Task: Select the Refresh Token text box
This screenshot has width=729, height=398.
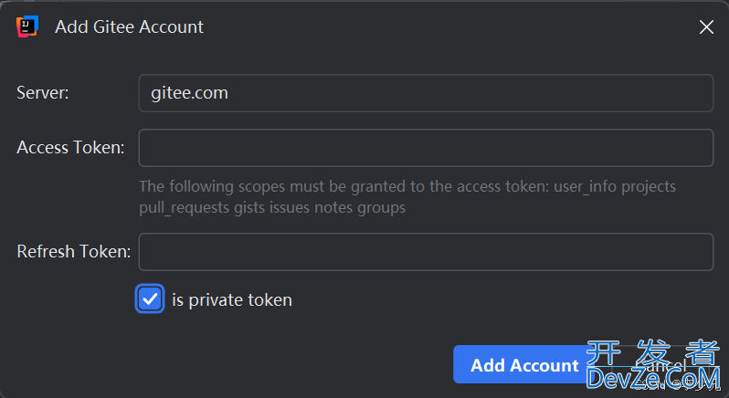Action: [x=426, y=252]
